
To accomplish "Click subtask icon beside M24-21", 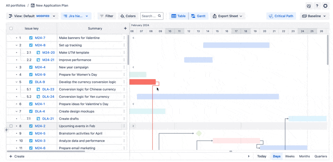I will pos(38,60).
